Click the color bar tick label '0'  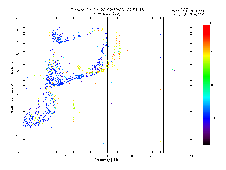pyautogui.click(x=212, y=85)
